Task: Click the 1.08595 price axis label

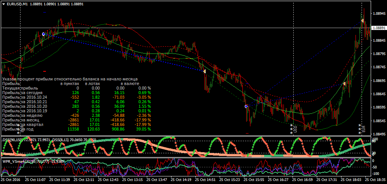Action: coord(379,107)
